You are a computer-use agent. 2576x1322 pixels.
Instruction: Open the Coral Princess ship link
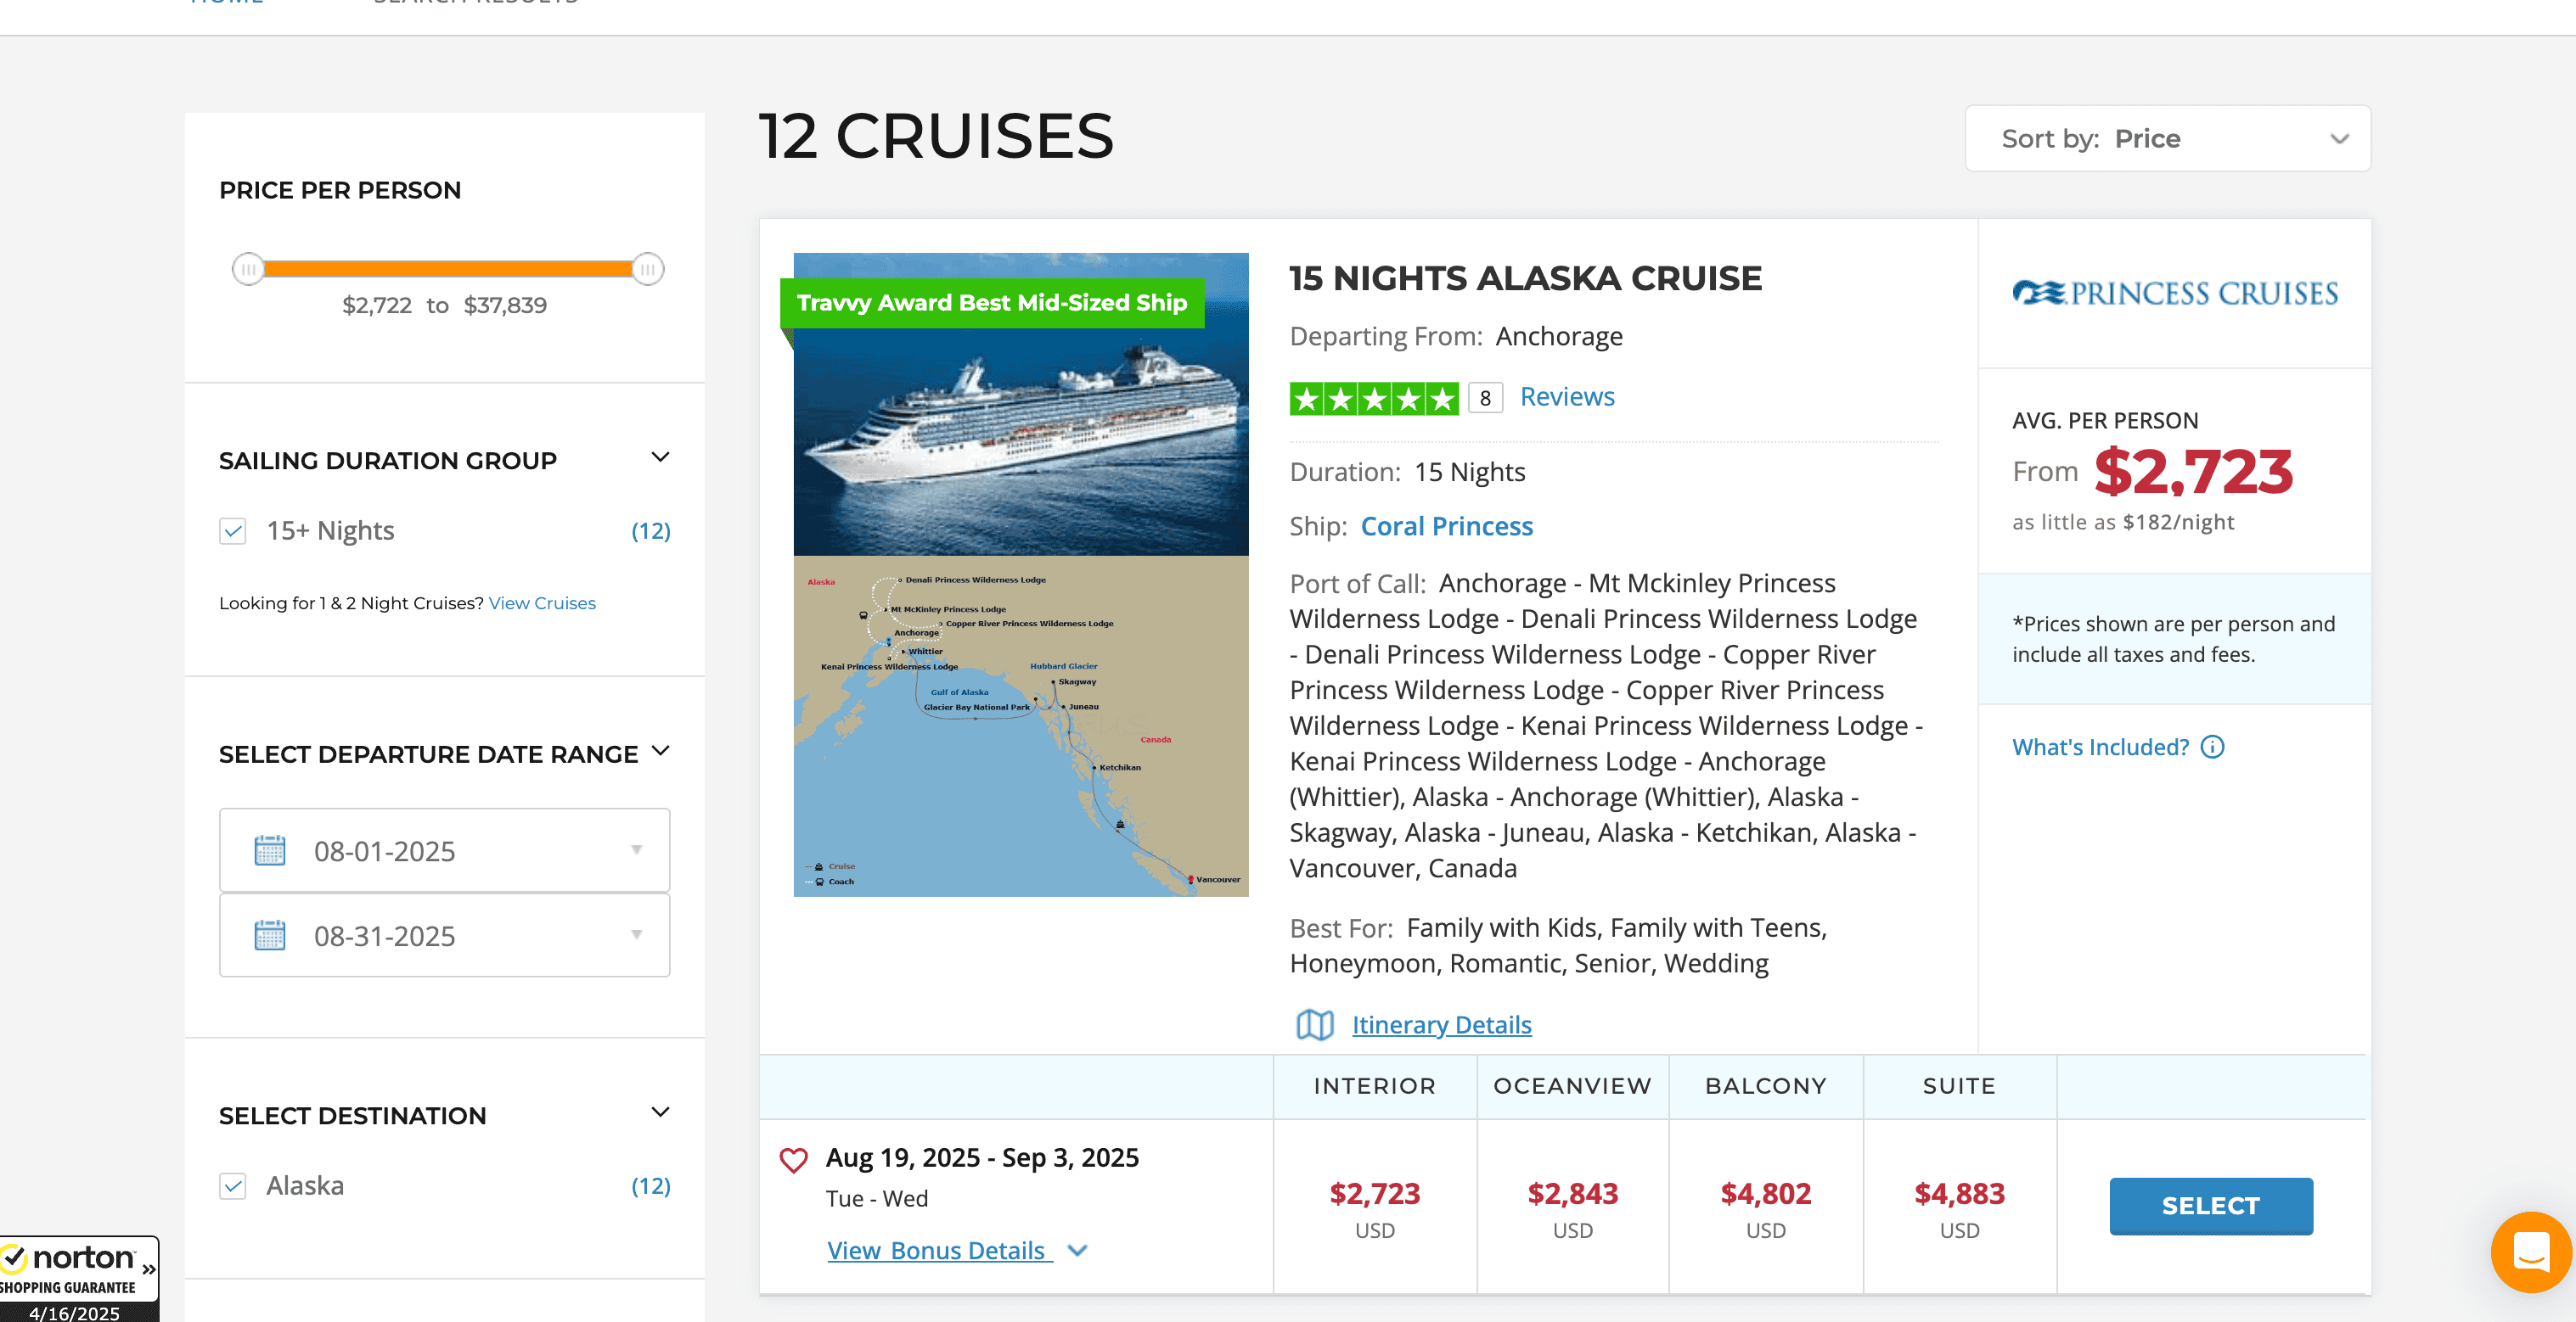tap(1446, 527)
